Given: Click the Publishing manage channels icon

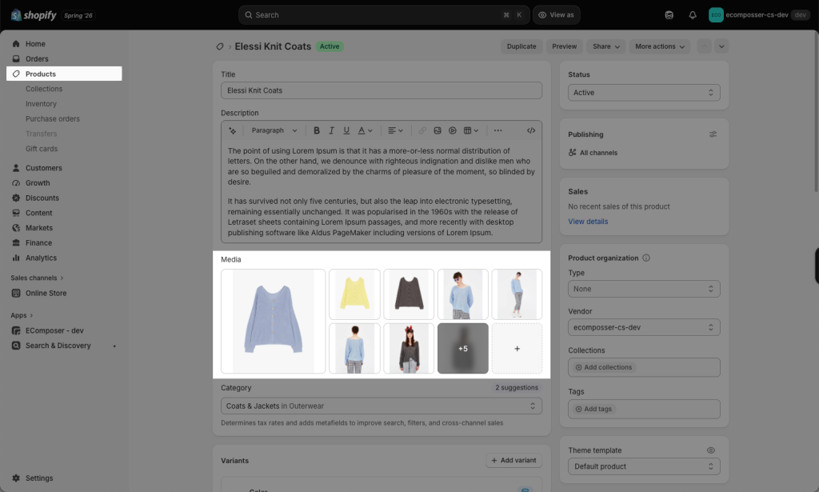Looking at the screenshot, I should [x=713, y=134].
